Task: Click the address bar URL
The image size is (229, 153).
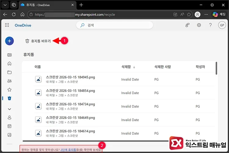Action: tap(75, 14)
